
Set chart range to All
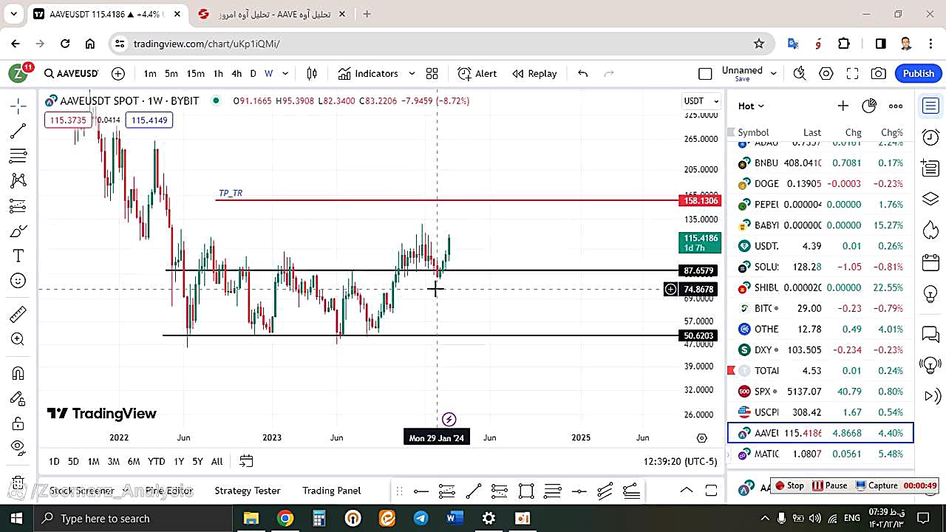(217, 461)
